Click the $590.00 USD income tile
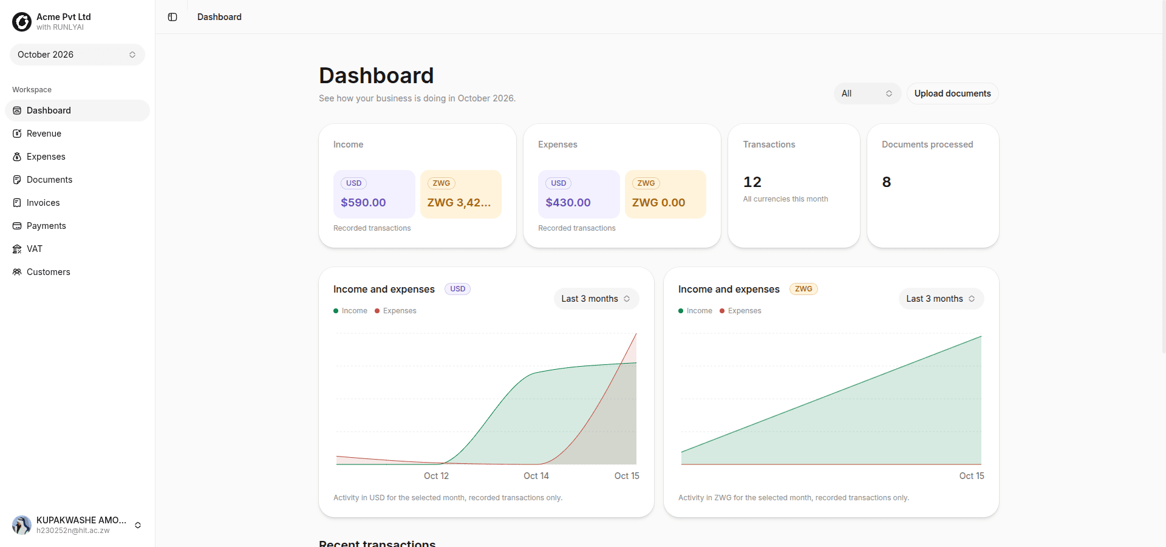1166x547 pixels. tap(374, 194)
